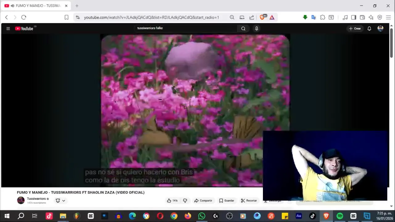
Task: Close the FUMO Y MANEJO tab
Action: pos(66,6)
